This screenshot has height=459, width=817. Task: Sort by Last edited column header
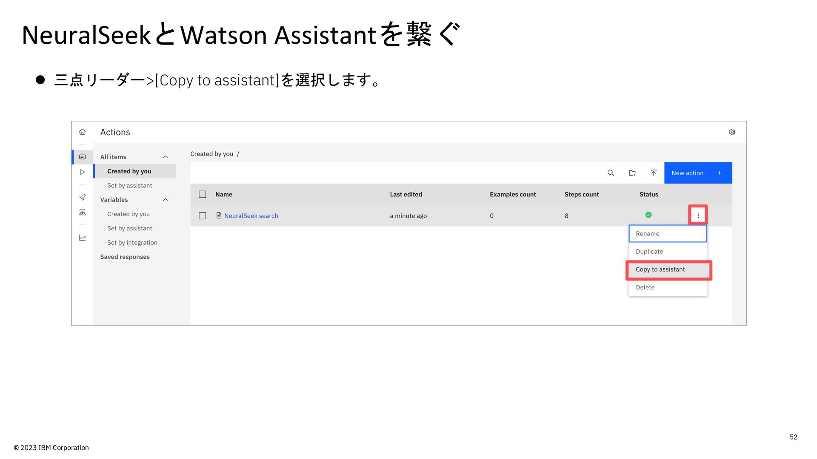coord(406,194)
